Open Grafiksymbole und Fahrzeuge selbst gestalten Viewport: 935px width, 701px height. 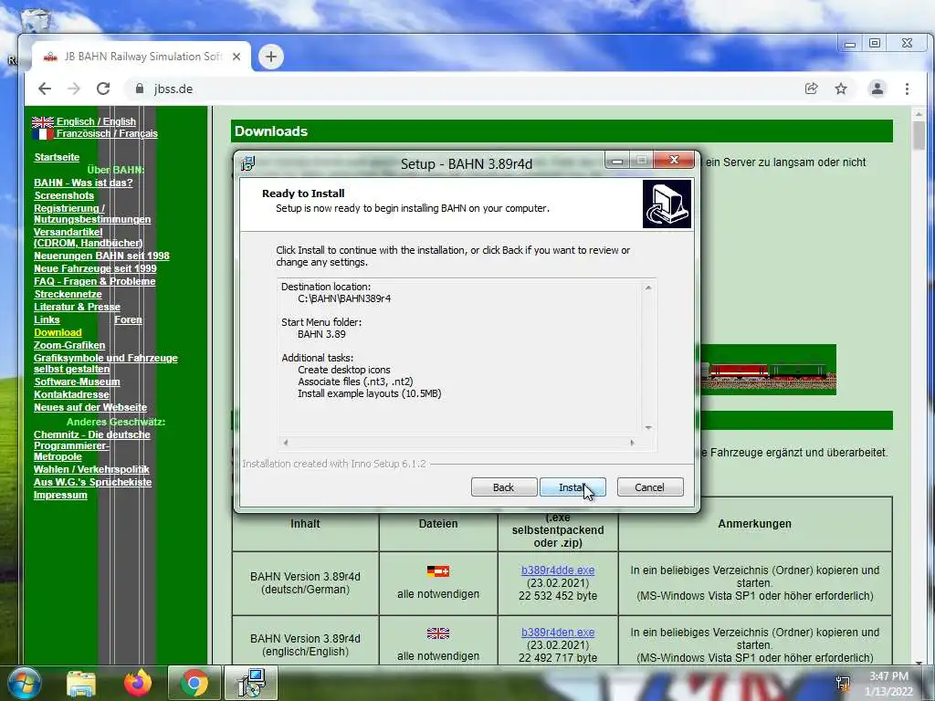tap(106, 363)
